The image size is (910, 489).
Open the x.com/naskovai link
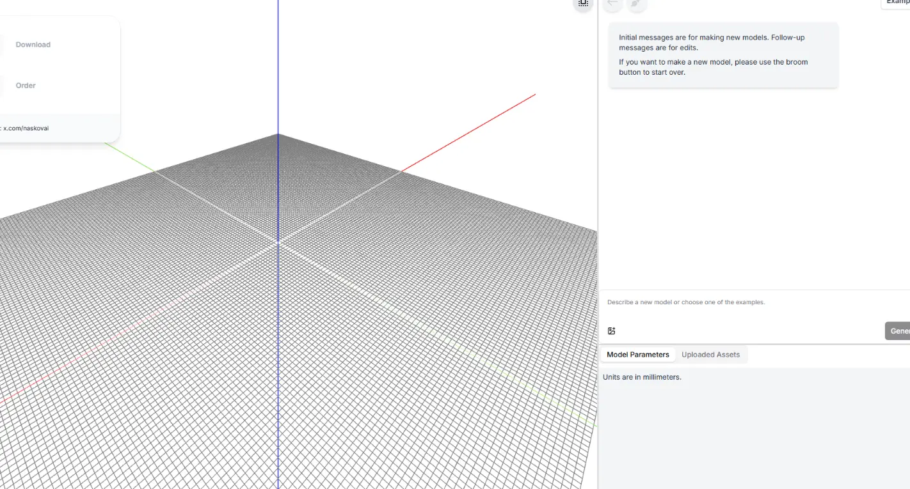click(x=26, y=128)
